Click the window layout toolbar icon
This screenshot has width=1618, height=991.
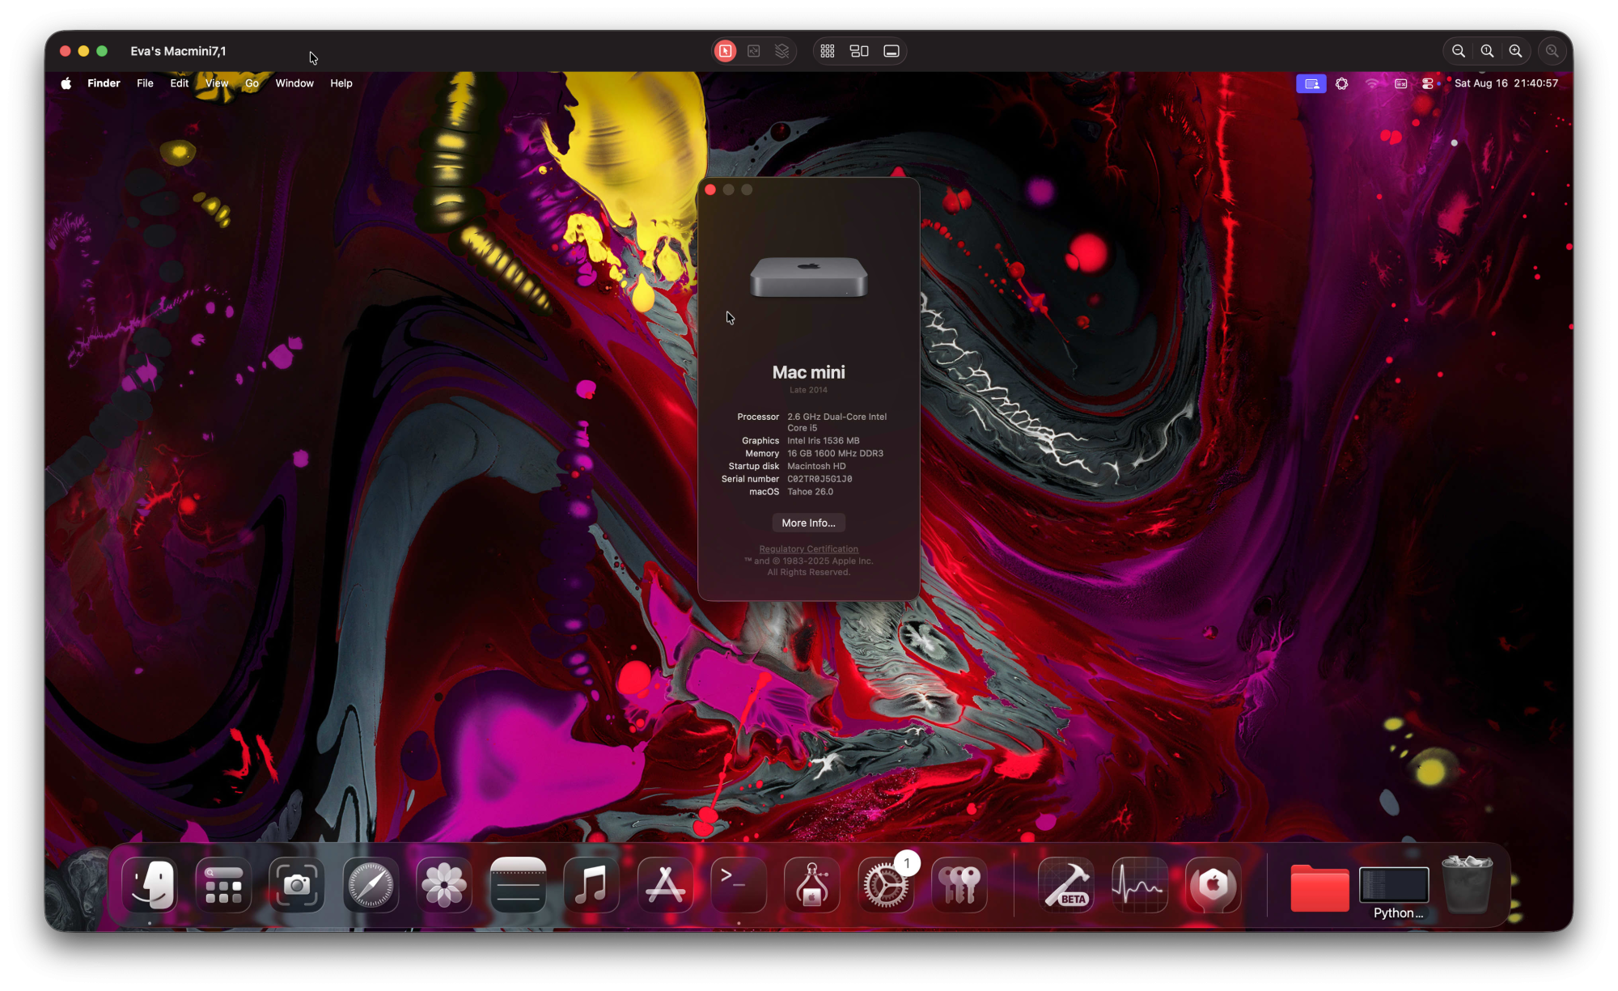tap(859, 51)
